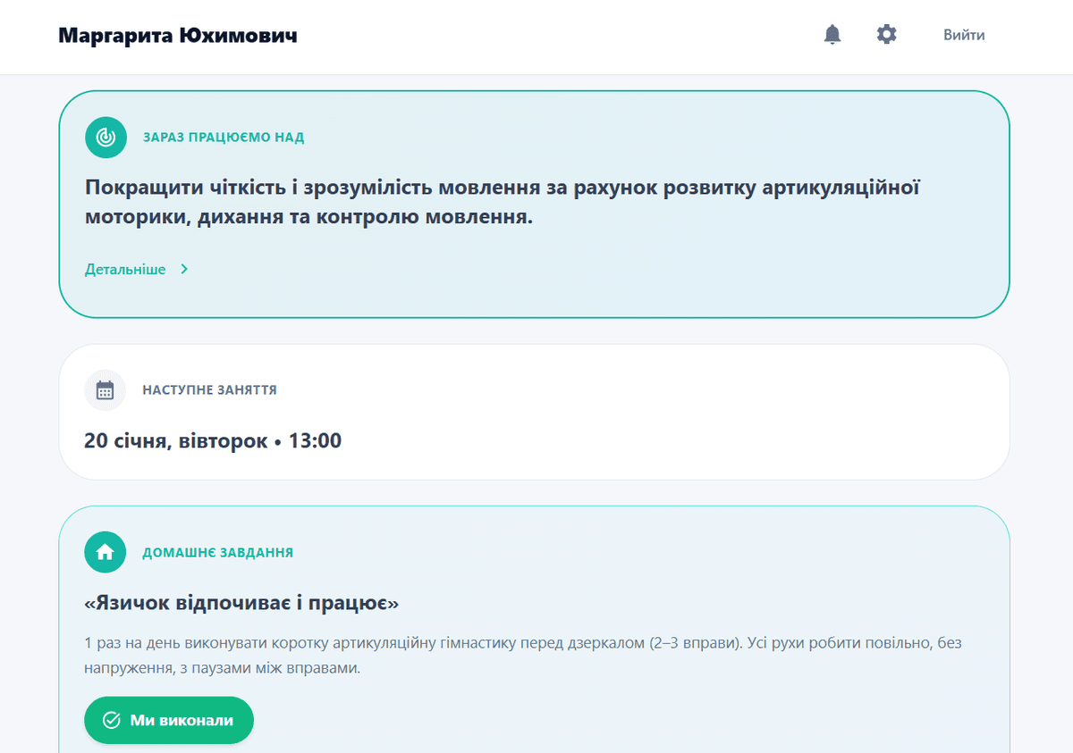Click the home icon in the homework card
The image size is (1073, 753).
105,552
